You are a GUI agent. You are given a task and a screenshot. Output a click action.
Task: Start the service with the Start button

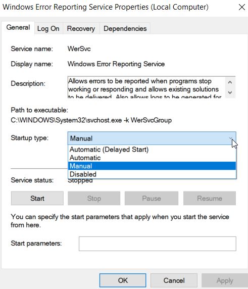tap(37, 199)
